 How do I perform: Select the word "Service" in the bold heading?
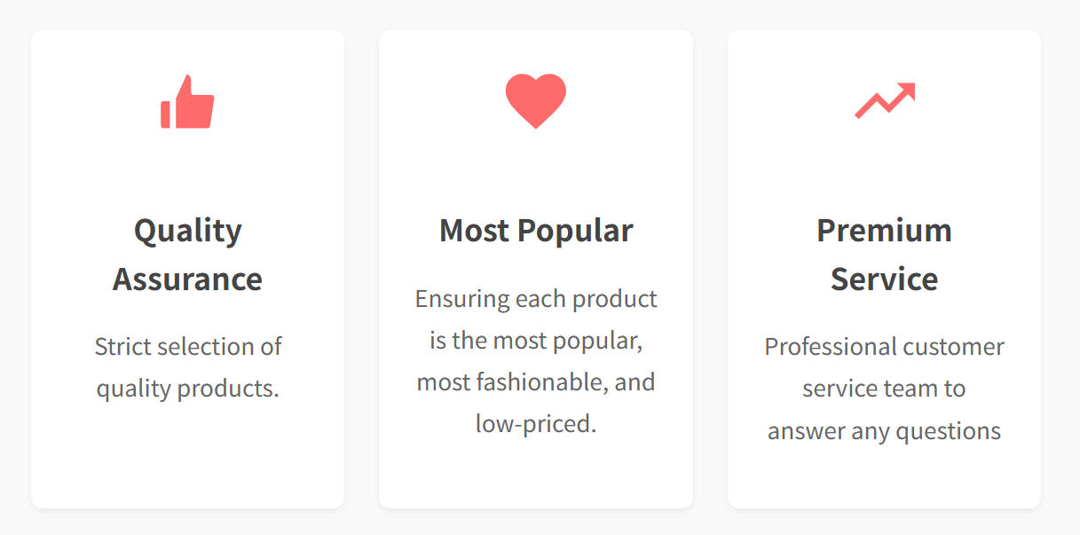point(884,279)
